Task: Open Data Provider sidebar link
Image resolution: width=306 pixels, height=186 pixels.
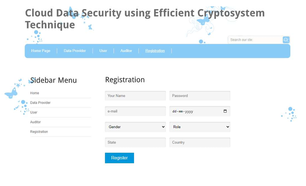Action: pyautogui.click(x=40, y=103)
